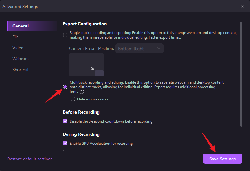Screen dimensions: 250x171
Task: Click the settings panel vertical scrollbar
Action: coord(241,74)
